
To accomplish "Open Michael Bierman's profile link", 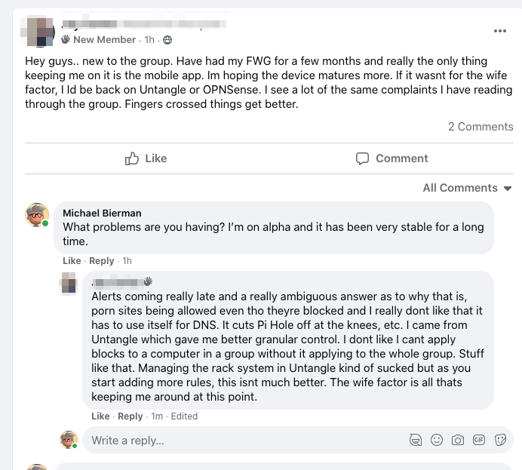I will pos(102,213).
